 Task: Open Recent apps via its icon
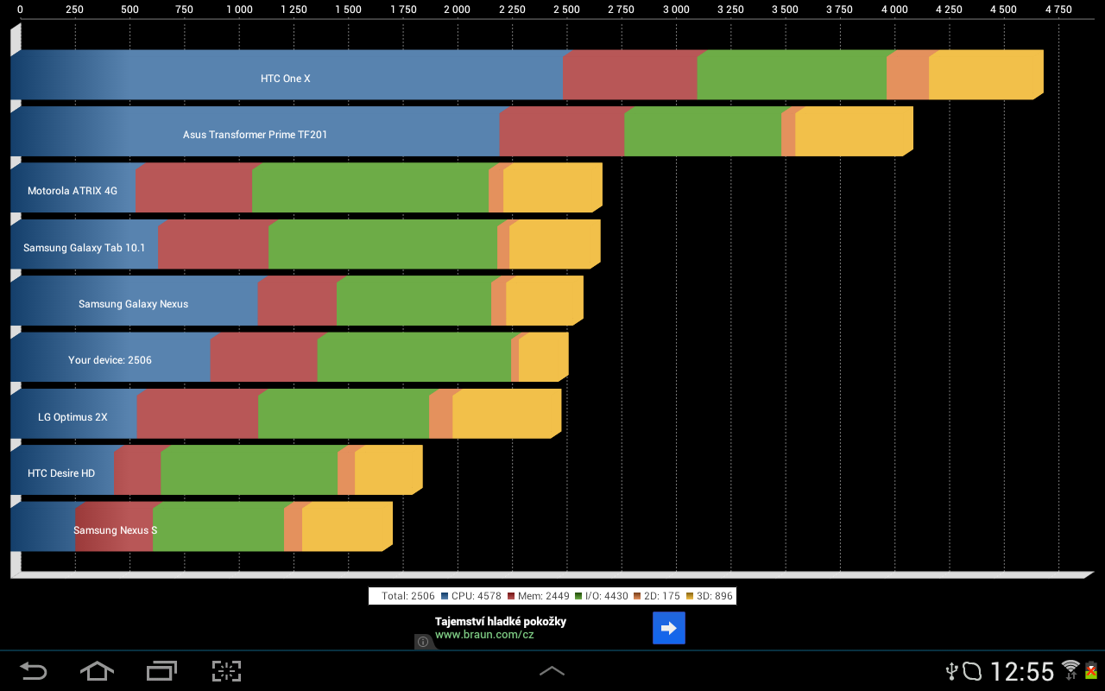[161, 671]
